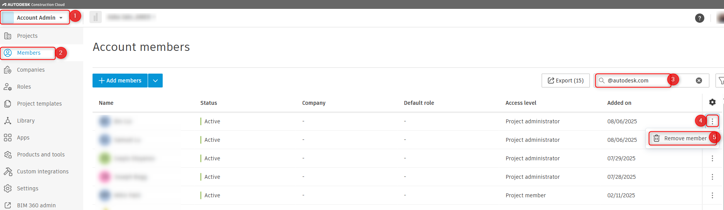The height and width of the screenshot is (210, 724).
Task: Open Products and tools in sidebar
Action: tap(41, 155)
